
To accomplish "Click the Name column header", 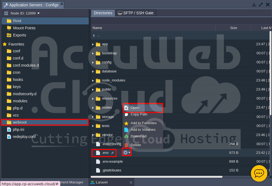I will pos(97,28).
